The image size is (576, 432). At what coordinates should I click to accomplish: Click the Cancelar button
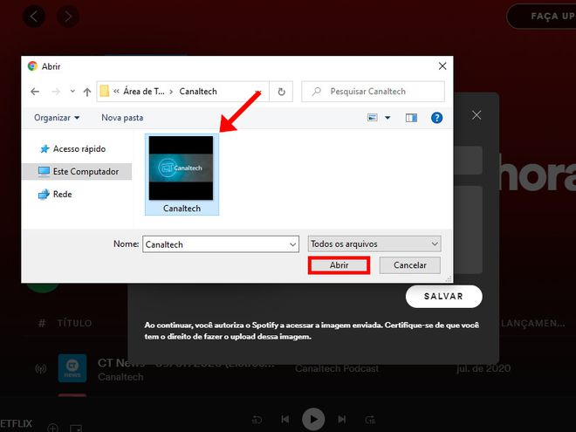point(409,265)
